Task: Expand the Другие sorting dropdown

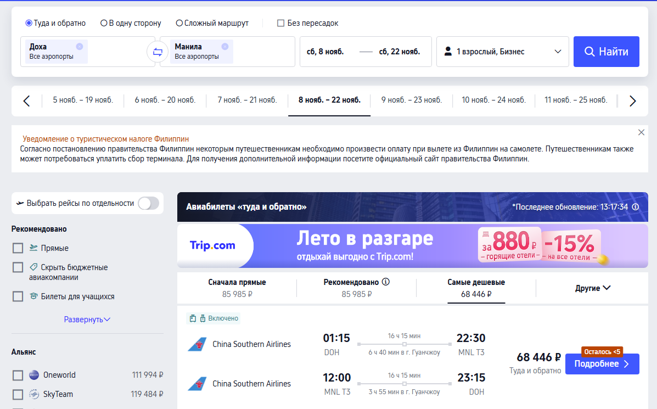Action: click(x=592, y=288)
